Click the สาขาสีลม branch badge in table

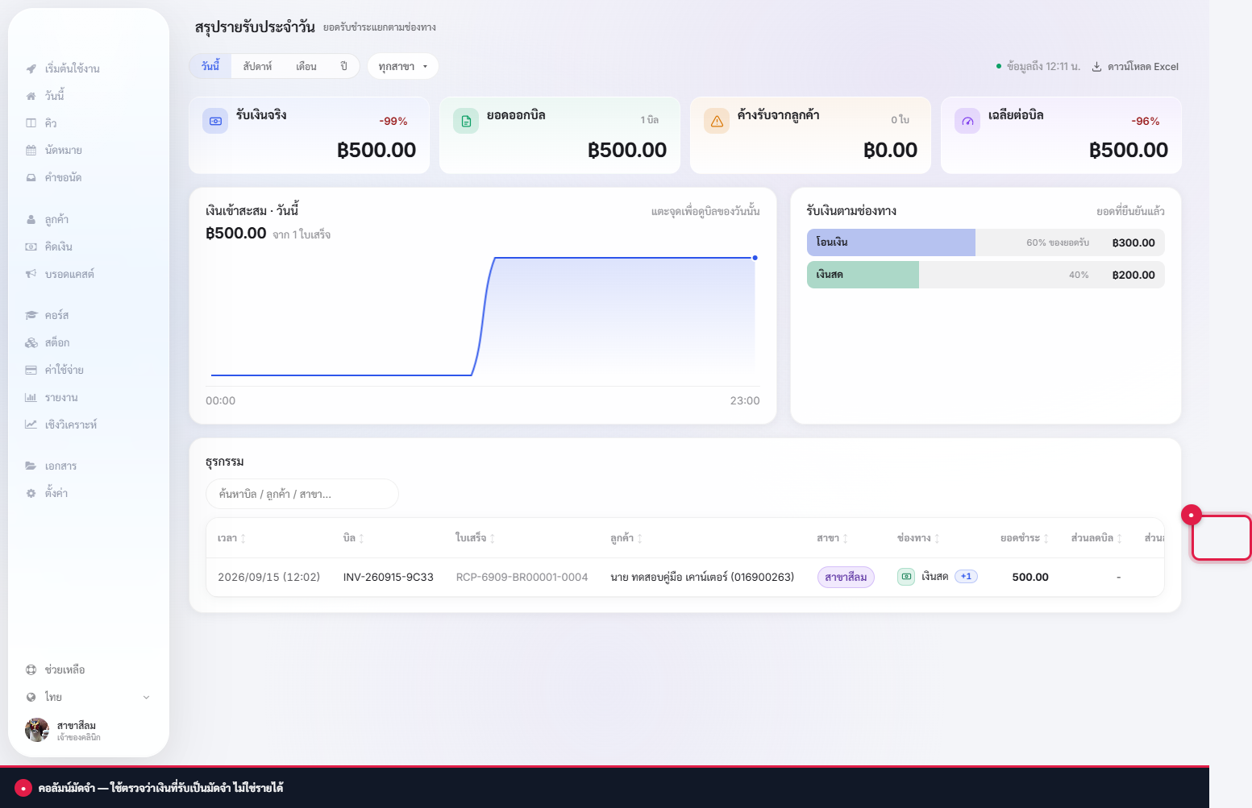coord(846,578)
